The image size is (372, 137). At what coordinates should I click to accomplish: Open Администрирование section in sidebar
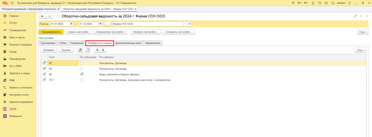21,102
